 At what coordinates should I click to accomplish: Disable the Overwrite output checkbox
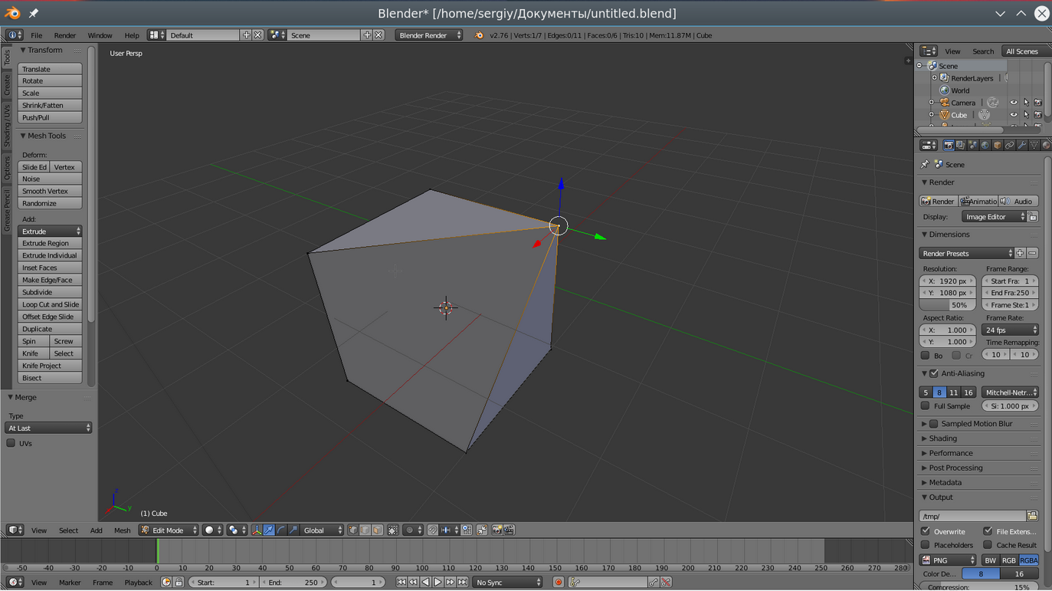click(x=926, y=531)
